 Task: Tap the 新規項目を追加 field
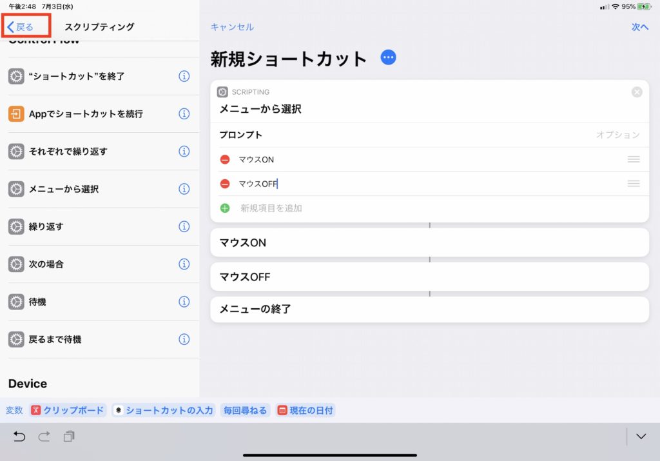click(271, 208)
